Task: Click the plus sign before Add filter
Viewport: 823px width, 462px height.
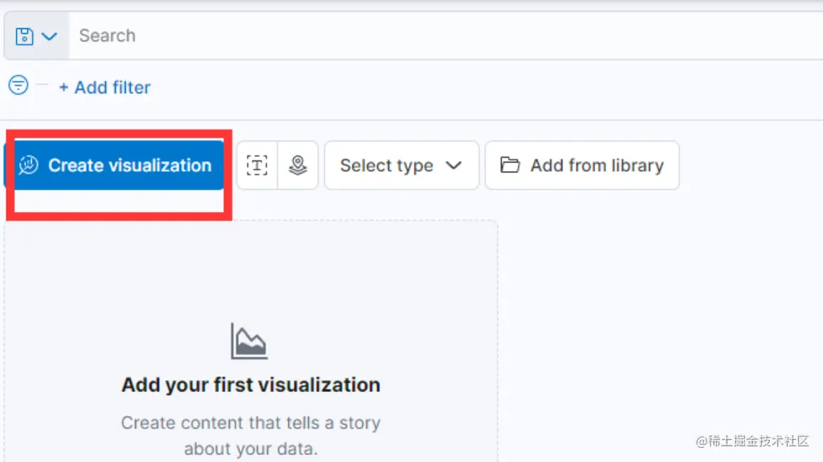Action: point(64,88)
